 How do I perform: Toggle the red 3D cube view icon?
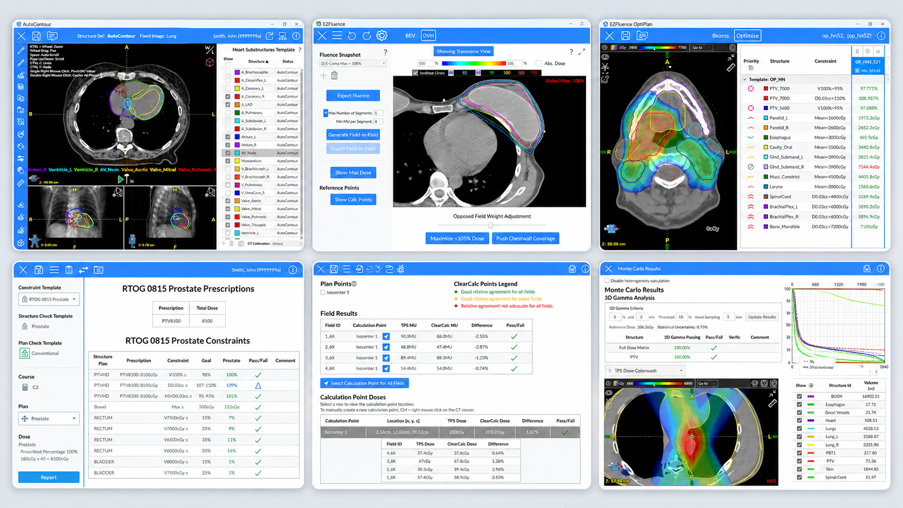(210, 62)
